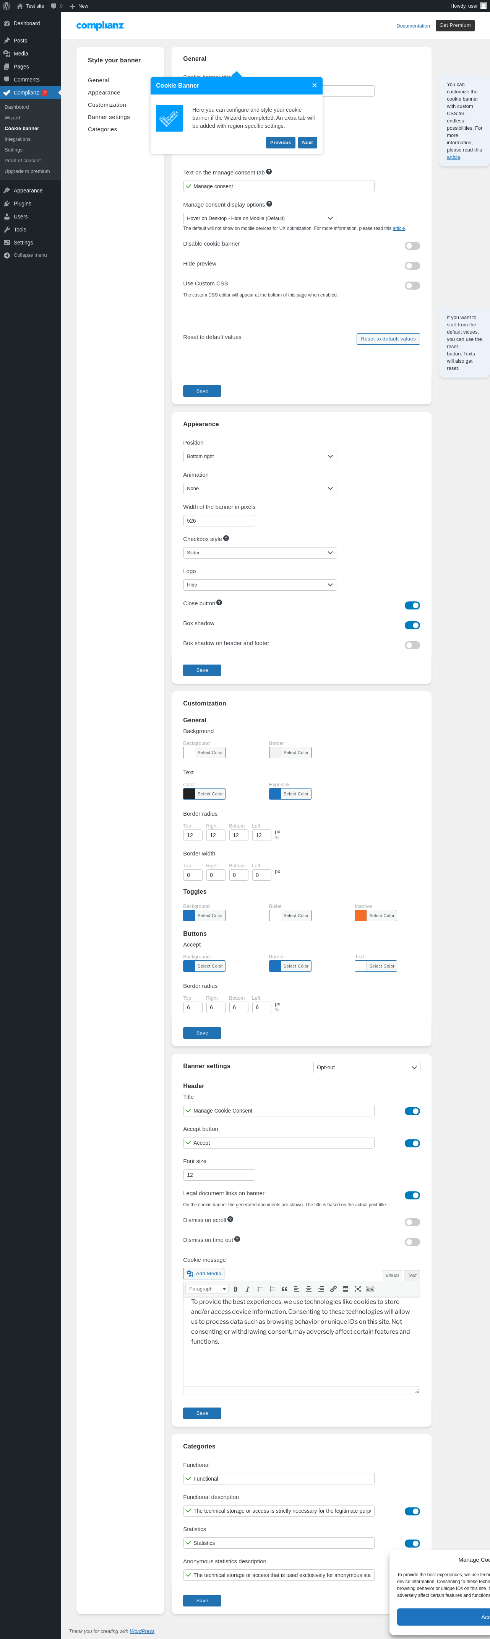Viewport: 490px width, 1639px height.
Task: Open the Position dropdown showing Bottom right
Action: (x=259, y=456)
